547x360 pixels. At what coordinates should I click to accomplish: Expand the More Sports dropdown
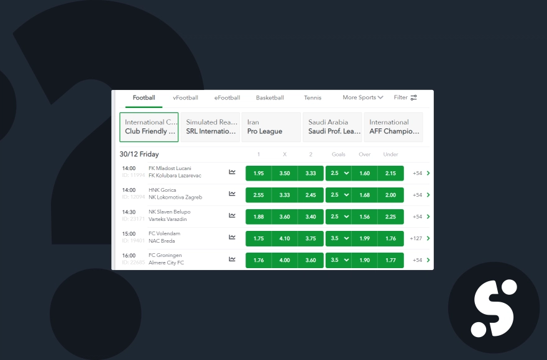pyautogui.click(x=363, y=97)
